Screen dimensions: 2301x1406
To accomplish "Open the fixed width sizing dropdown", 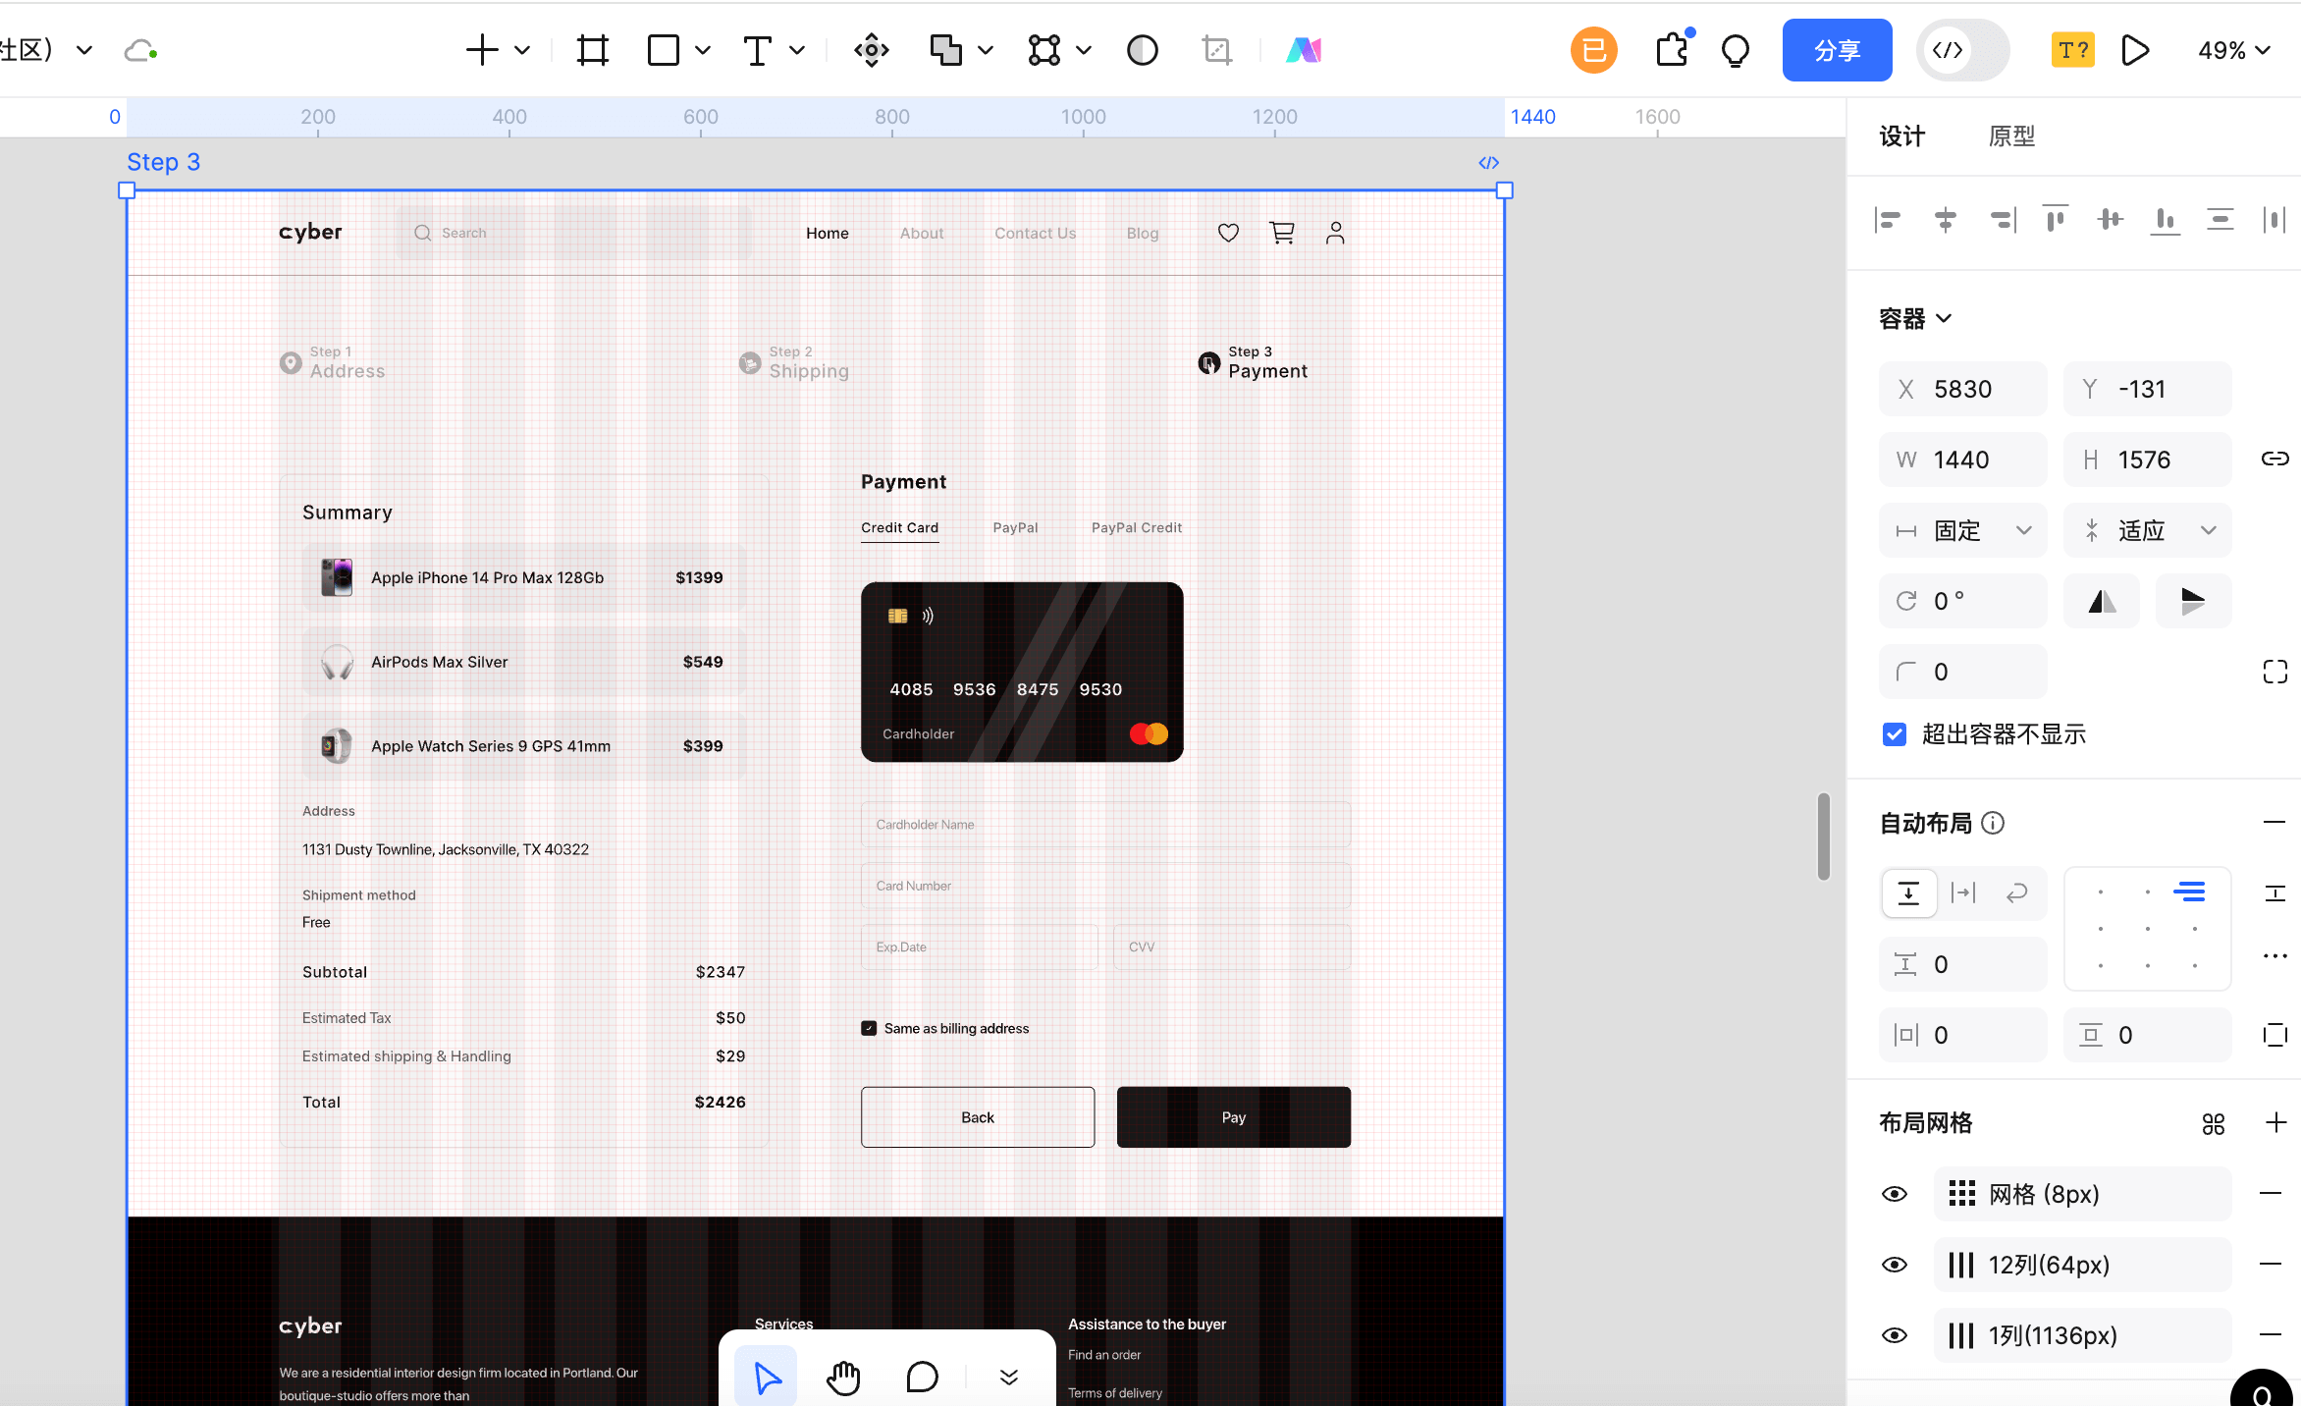I will 1962,531.
